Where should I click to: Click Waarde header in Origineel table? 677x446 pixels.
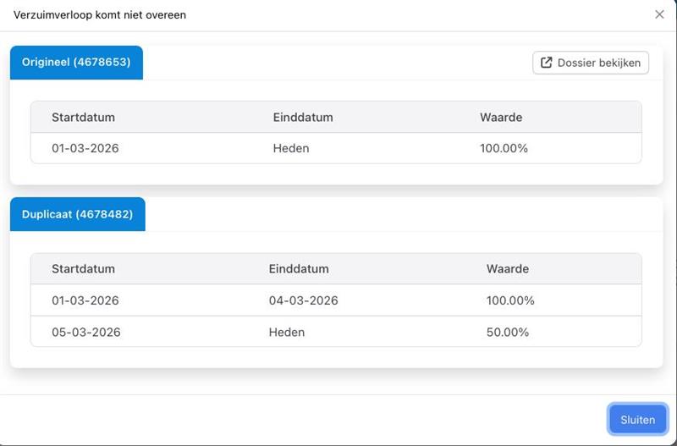(x=501, y=117)
